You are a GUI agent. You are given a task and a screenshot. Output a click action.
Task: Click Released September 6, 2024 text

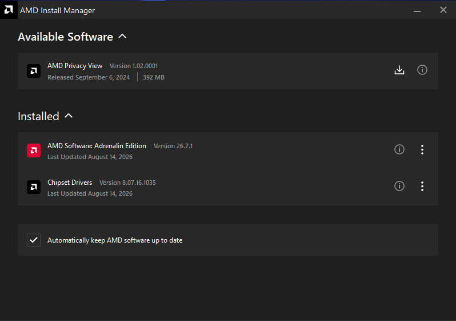click(89, 77)
